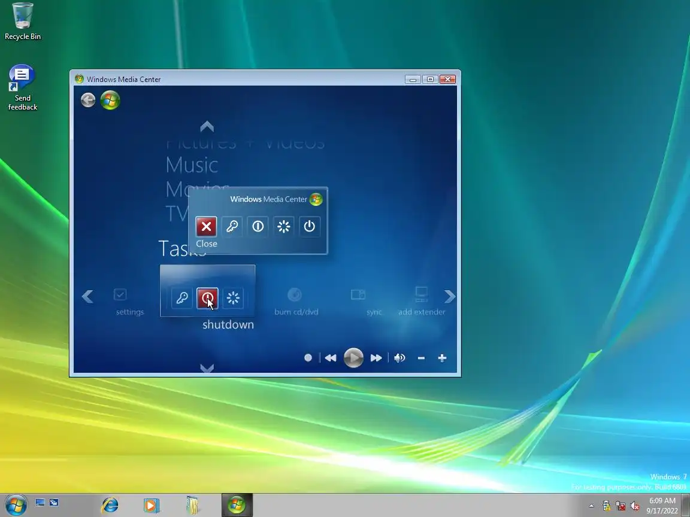Click the round play button
This screenshot has height=517, width=690.
(353, 357)
